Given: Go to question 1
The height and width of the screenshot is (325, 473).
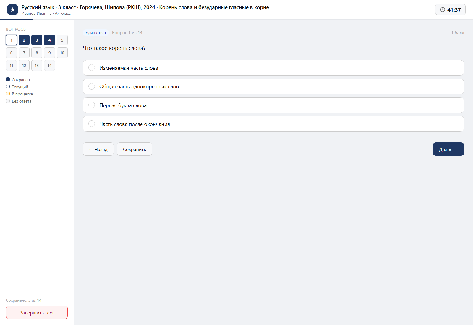Looking at the screenshot, I should (x=11, y=40).
